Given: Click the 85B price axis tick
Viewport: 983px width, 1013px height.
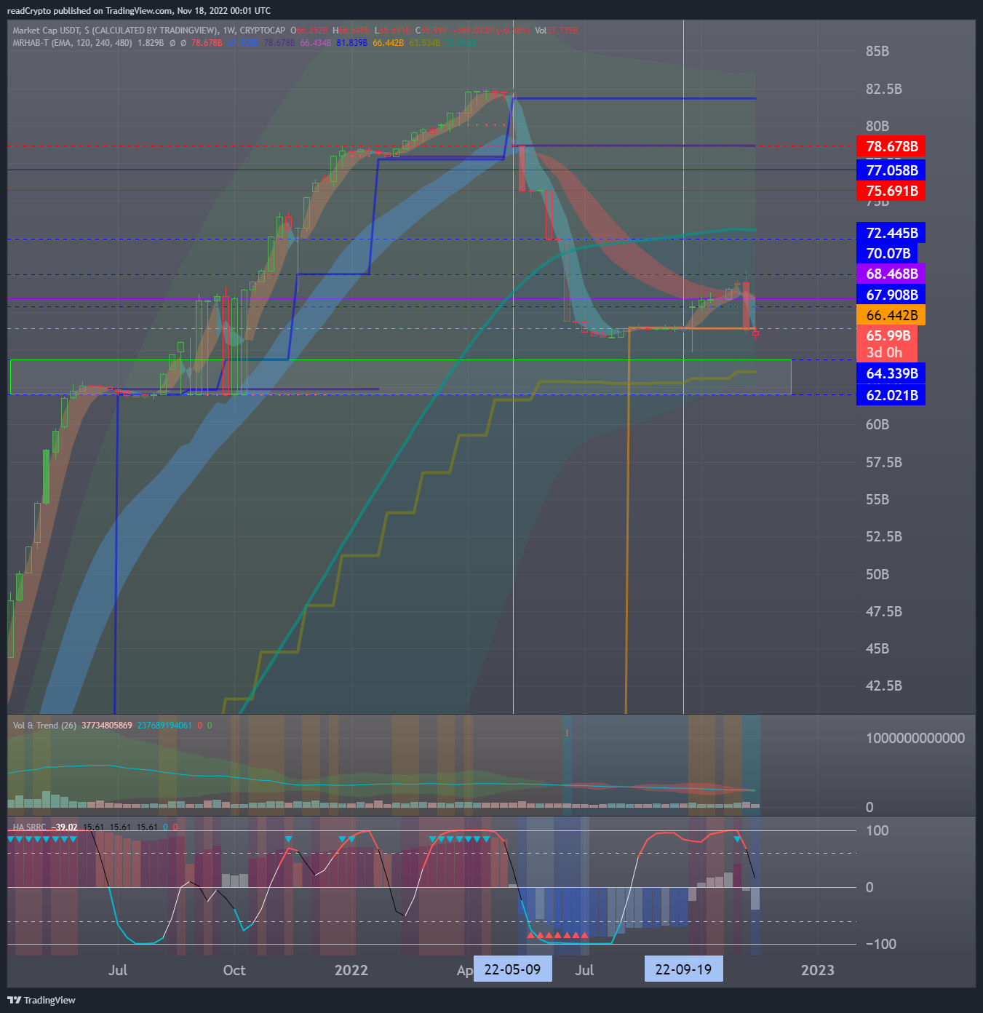Looking at the screenshot, I should tap(877, 52).
